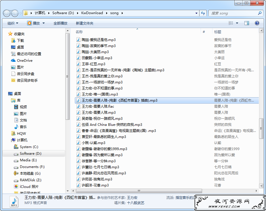Change view with the view mode icon

click(231, 23)
